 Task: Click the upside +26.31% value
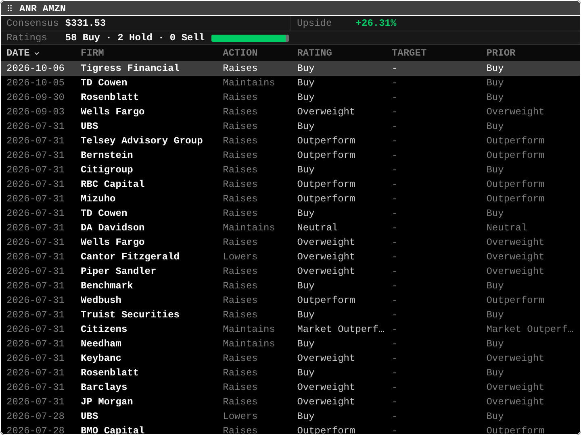[376, 23]
